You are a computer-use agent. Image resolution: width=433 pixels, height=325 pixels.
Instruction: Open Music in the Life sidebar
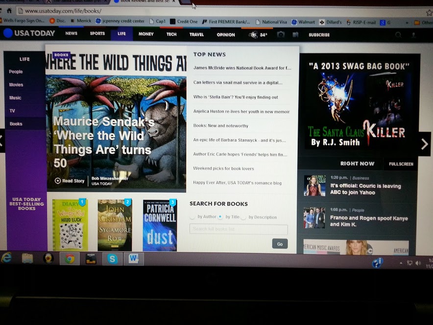coord(15,98)
